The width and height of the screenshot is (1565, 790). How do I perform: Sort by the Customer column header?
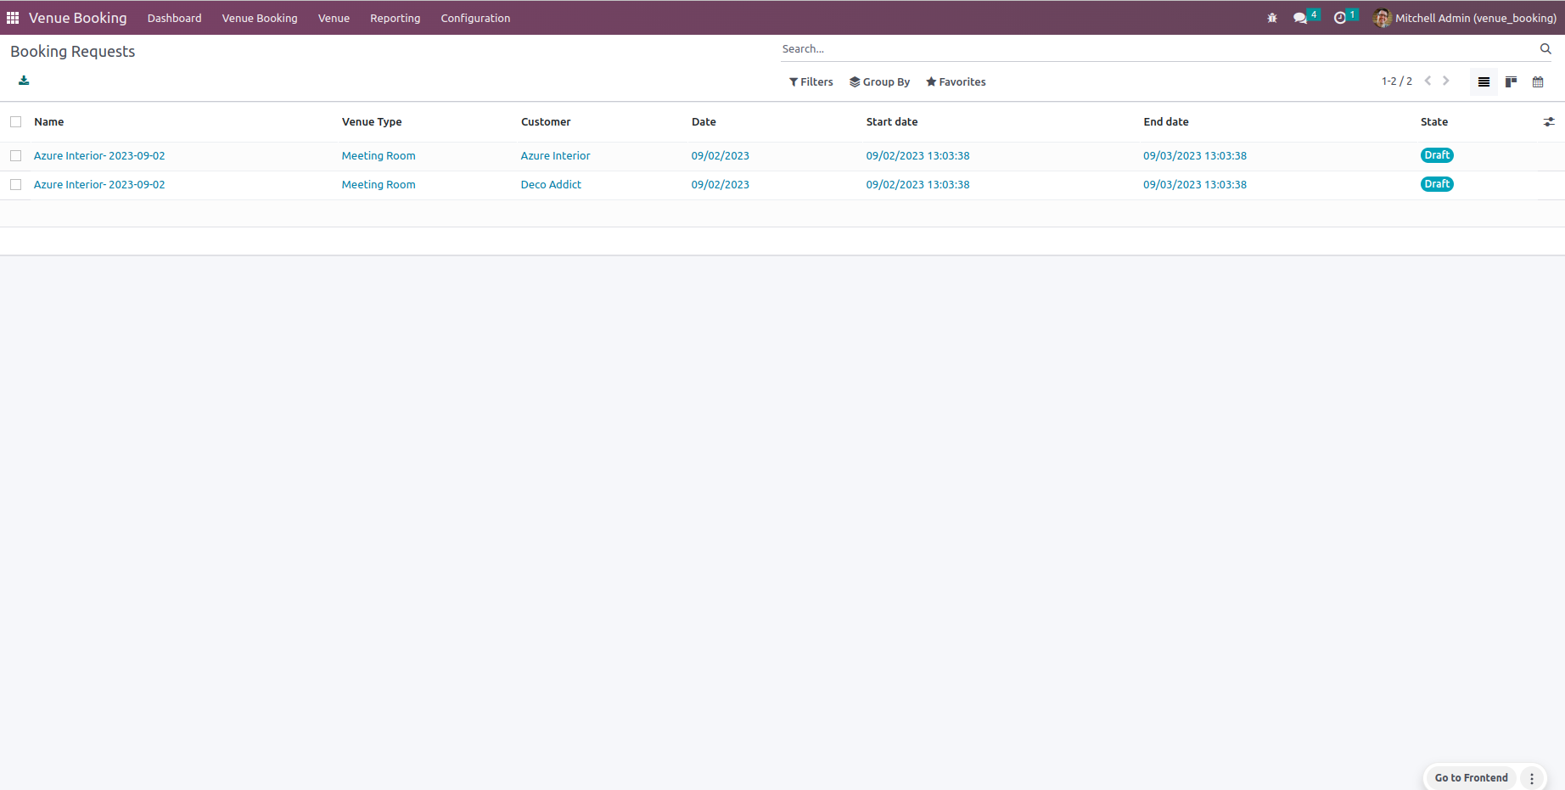click(546, 122)
